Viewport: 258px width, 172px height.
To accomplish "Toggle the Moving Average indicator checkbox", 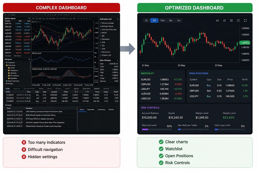I will coord(101,23).
